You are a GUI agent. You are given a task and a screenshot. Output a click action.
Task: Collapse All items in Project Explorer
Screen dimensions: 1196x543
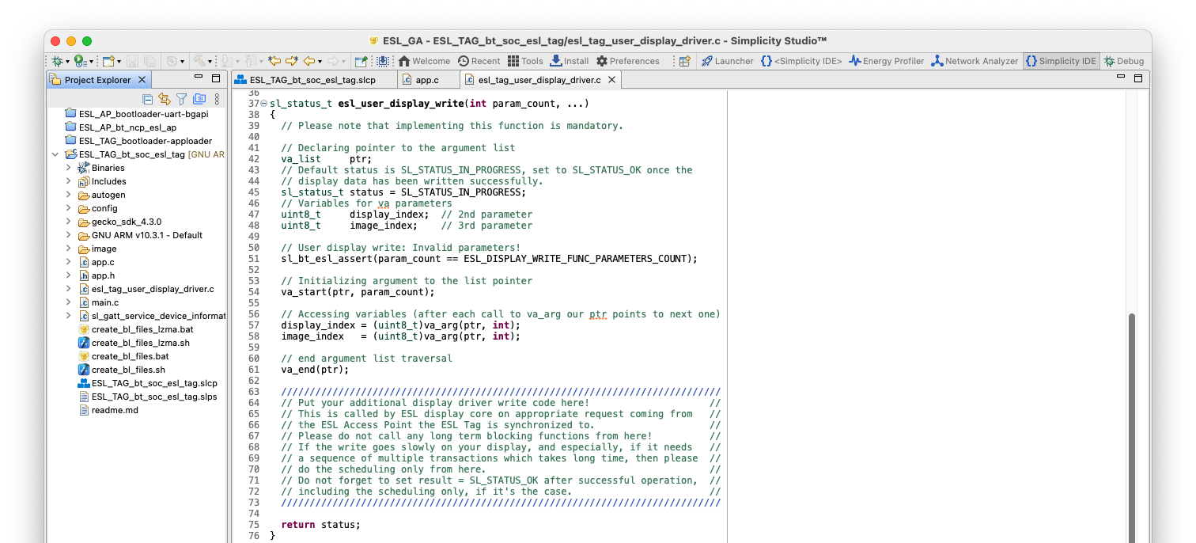click(x=147, y=99)
